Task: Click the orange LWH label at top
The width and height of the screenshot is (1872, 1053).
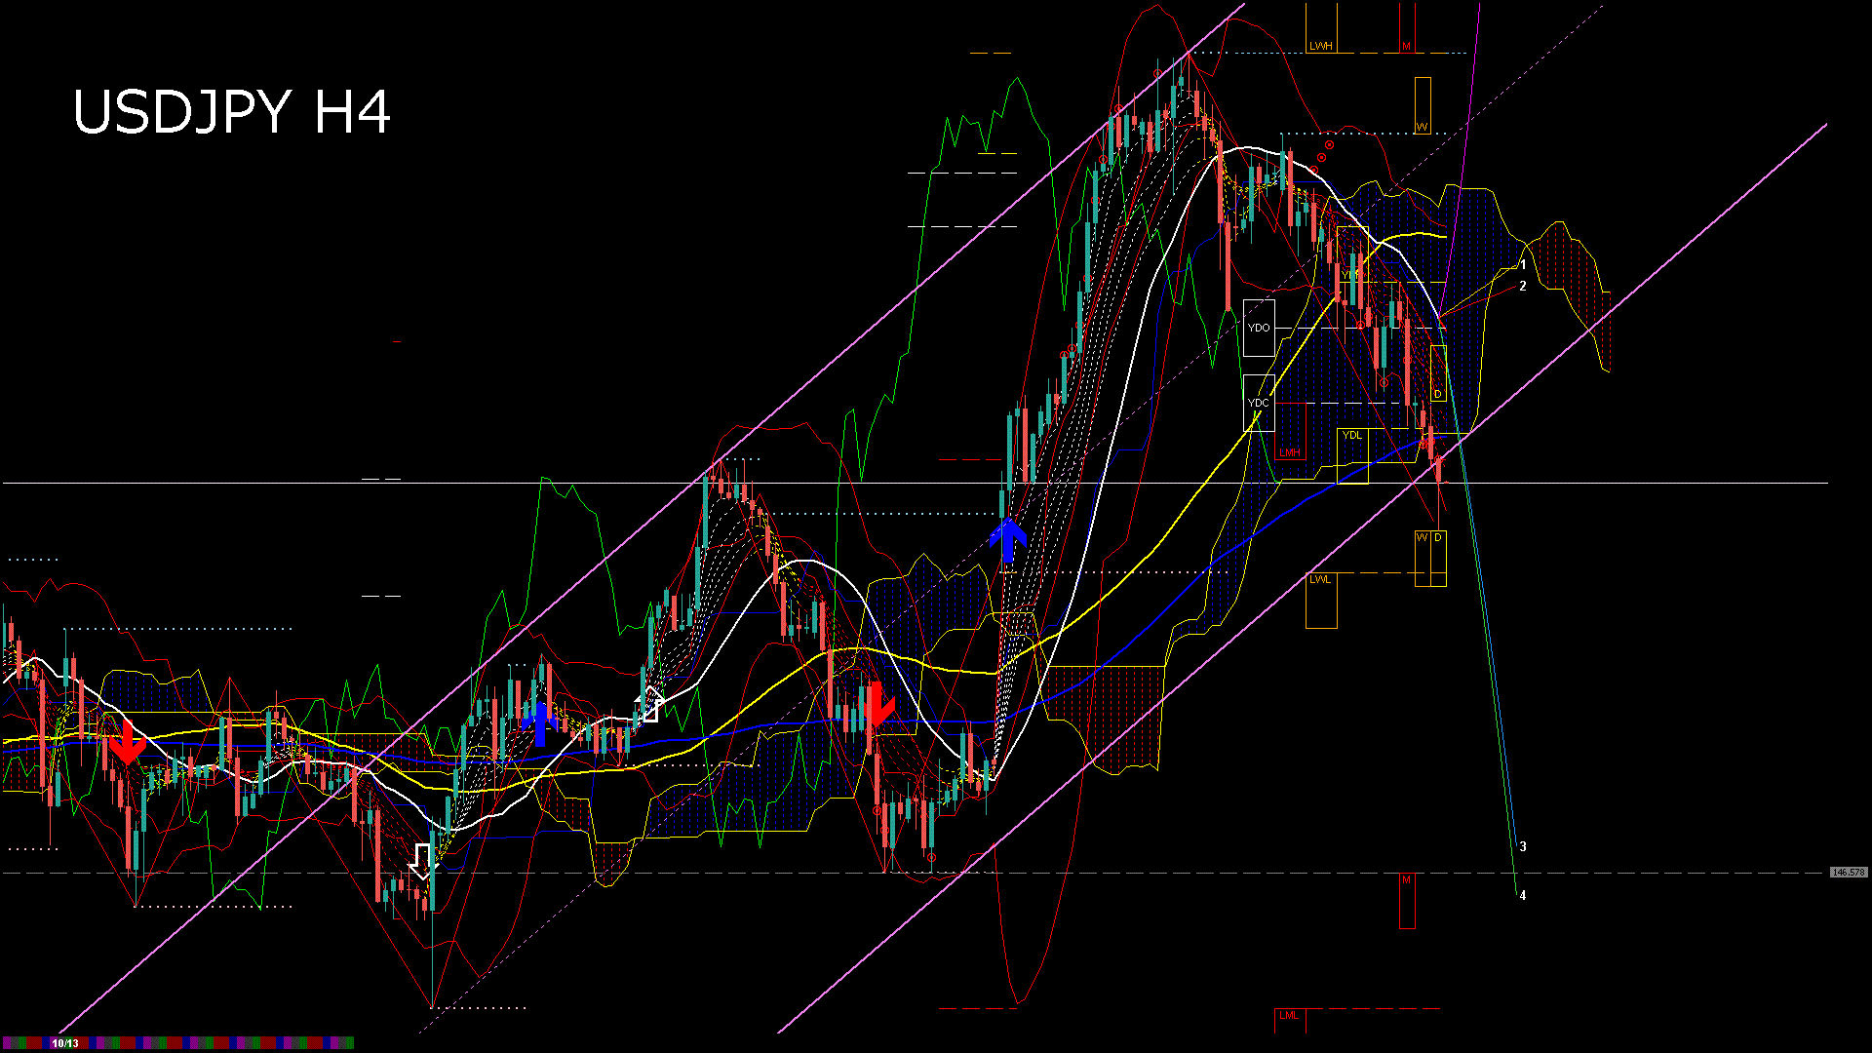Action: pyautogui.click(x=1321, y=46)
